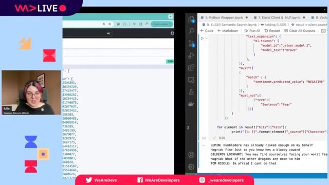Open the Run and Debug view
Screen dimensions: 329x185
coord(191,55)
